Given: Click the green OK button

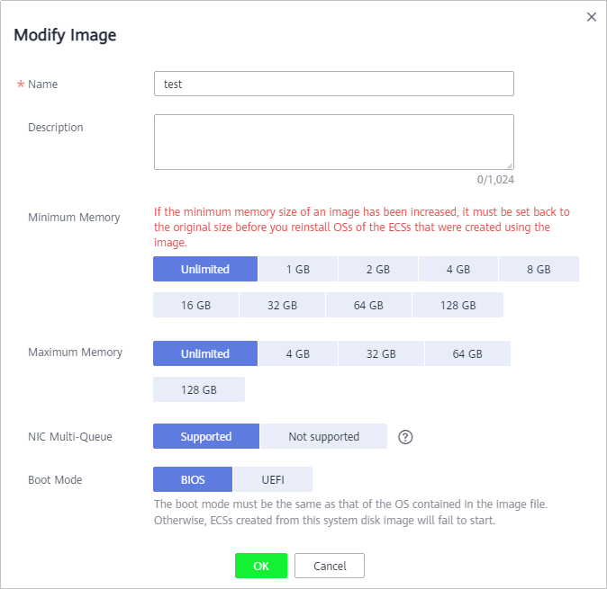Looking at the screenshot, I should [x=261, y=566].
